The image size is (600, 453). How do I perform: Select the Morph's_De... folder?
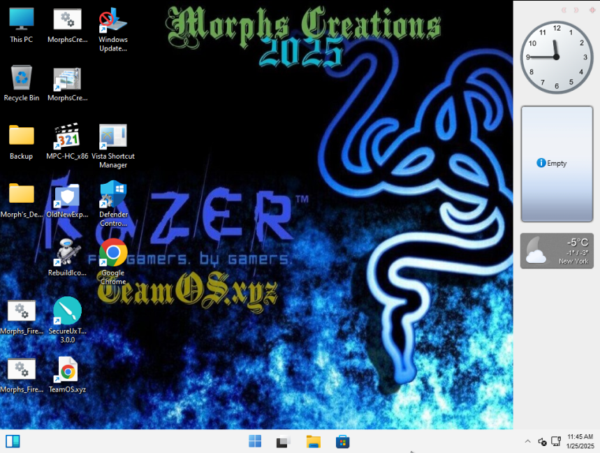pyautogui.click(x=22, y=200)
